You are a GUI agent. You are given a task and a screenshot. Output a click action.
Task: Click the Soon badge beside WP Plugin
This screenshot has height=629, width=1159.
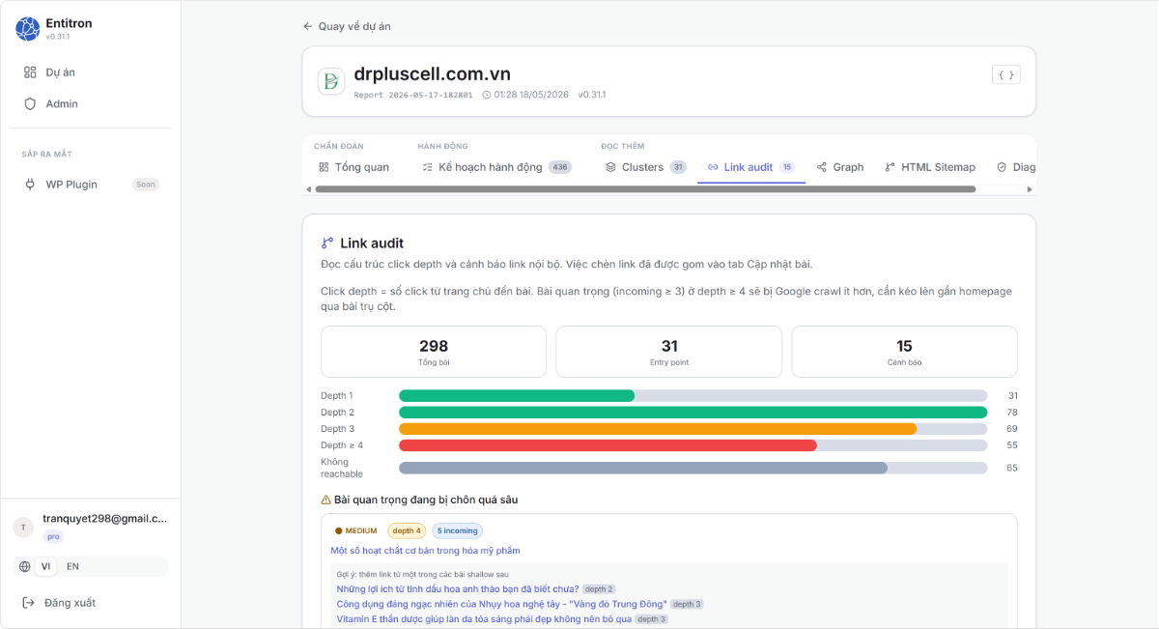pos(146,184)
